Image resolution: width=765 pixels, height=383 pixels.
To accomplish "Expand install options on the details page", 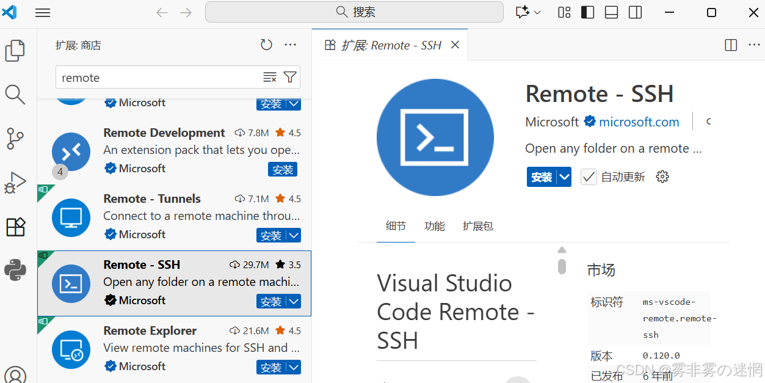I will [x=565, y=177].
